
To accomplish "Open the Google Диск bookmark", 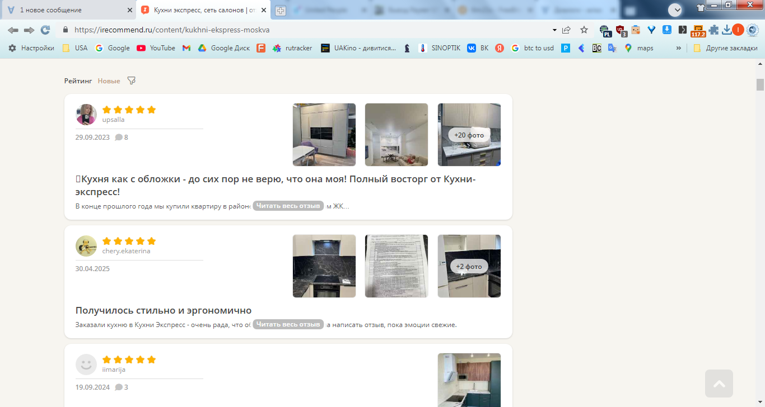I will click(224, 48).
